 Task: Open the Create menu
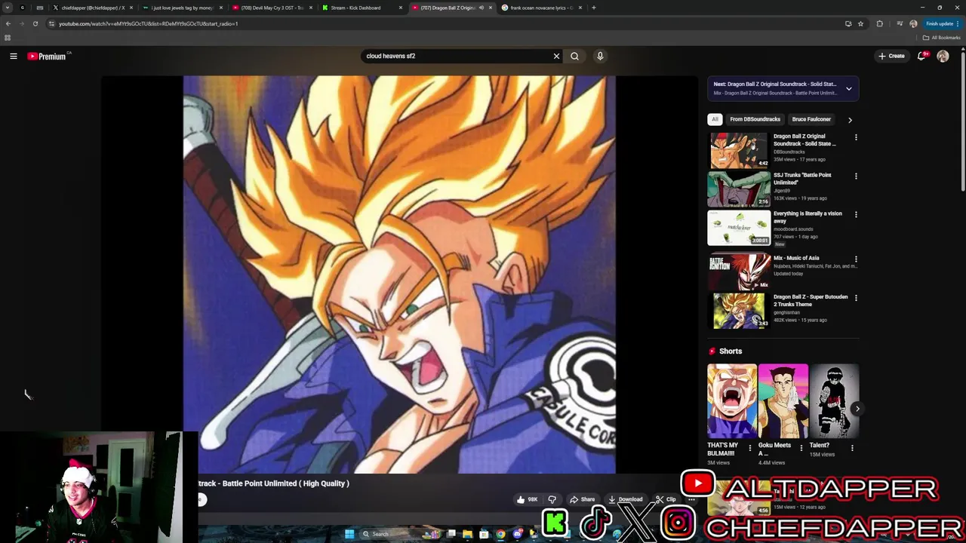pyautogui.click(x=891, y=56)
